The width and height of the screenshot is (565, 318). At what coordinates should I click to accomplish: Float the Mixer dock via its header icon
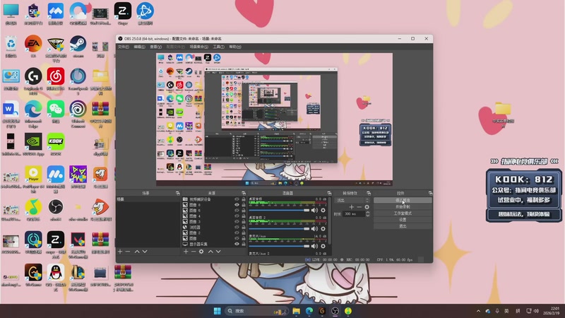329,193
